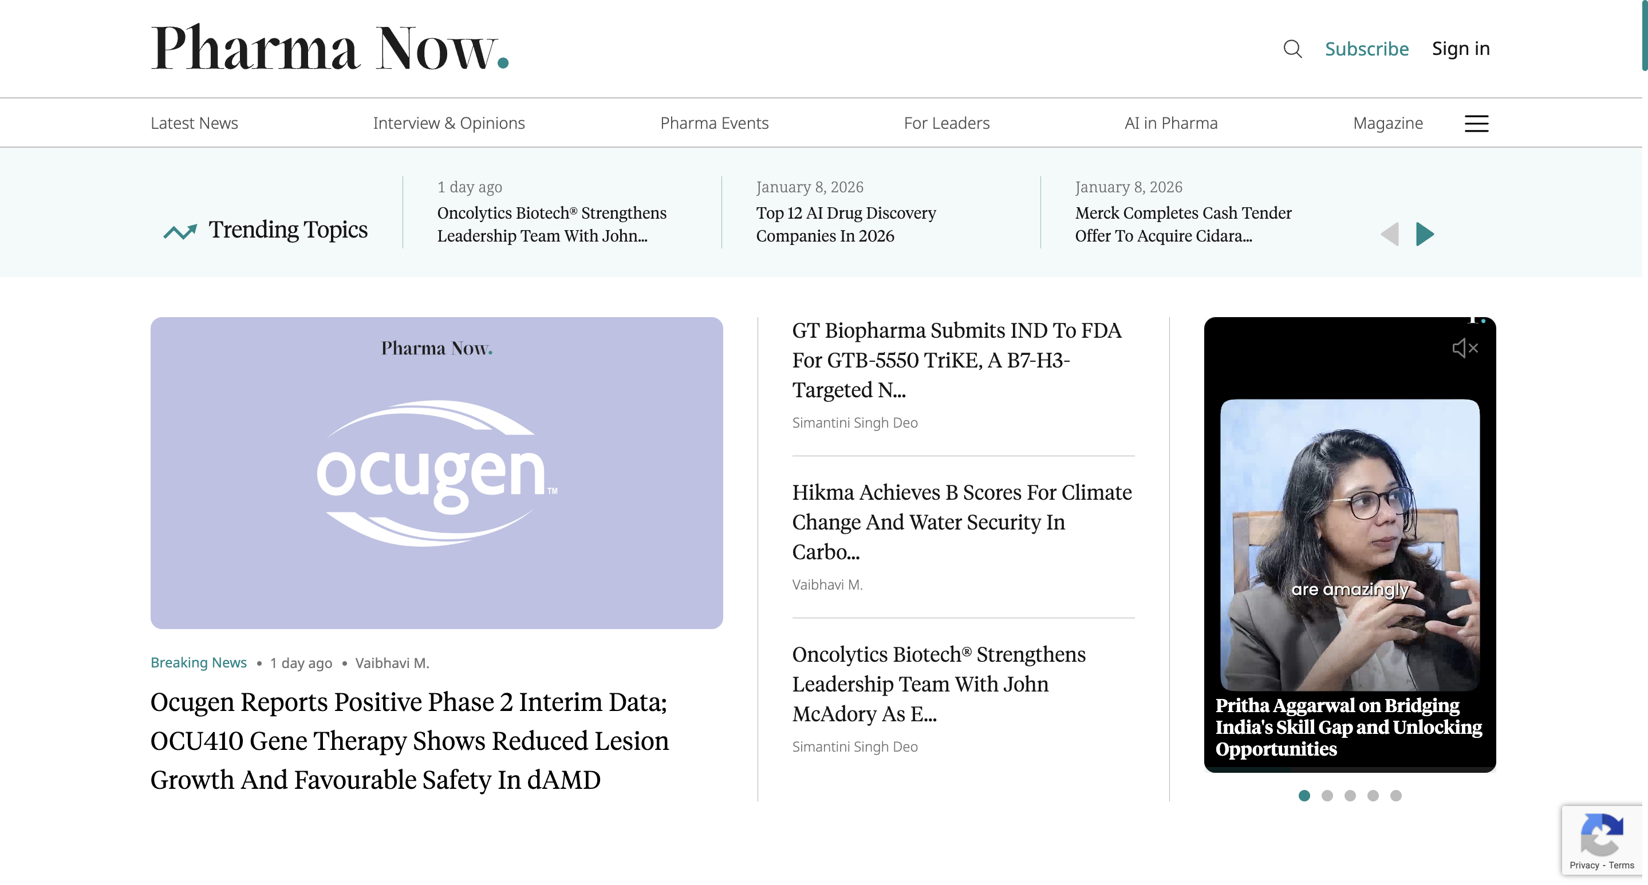Play Pritha Aggarwal video card
The height and width of the screenshot is (885, 1648).
pos(1349,544)
